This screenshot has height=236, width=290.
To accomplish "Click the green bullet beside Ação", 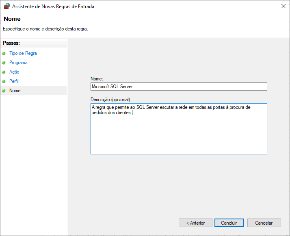I will pyautogui.click(x=4, y=72).
